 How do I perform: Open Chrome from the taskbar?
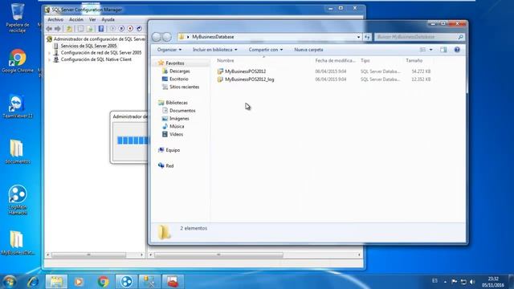click(x=104, y=282)
